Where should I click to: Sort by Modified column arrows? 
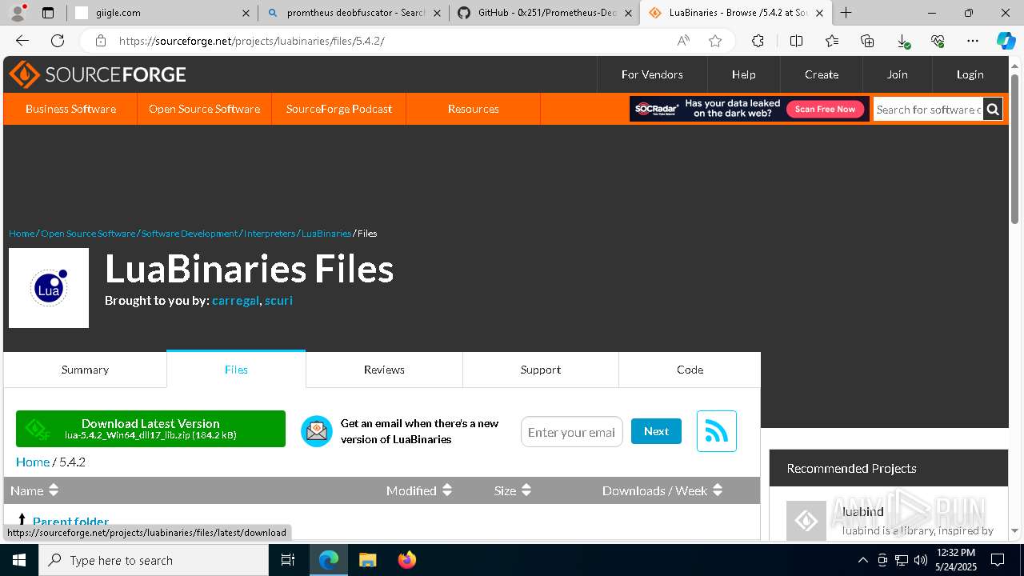click(x=447, y=490)
